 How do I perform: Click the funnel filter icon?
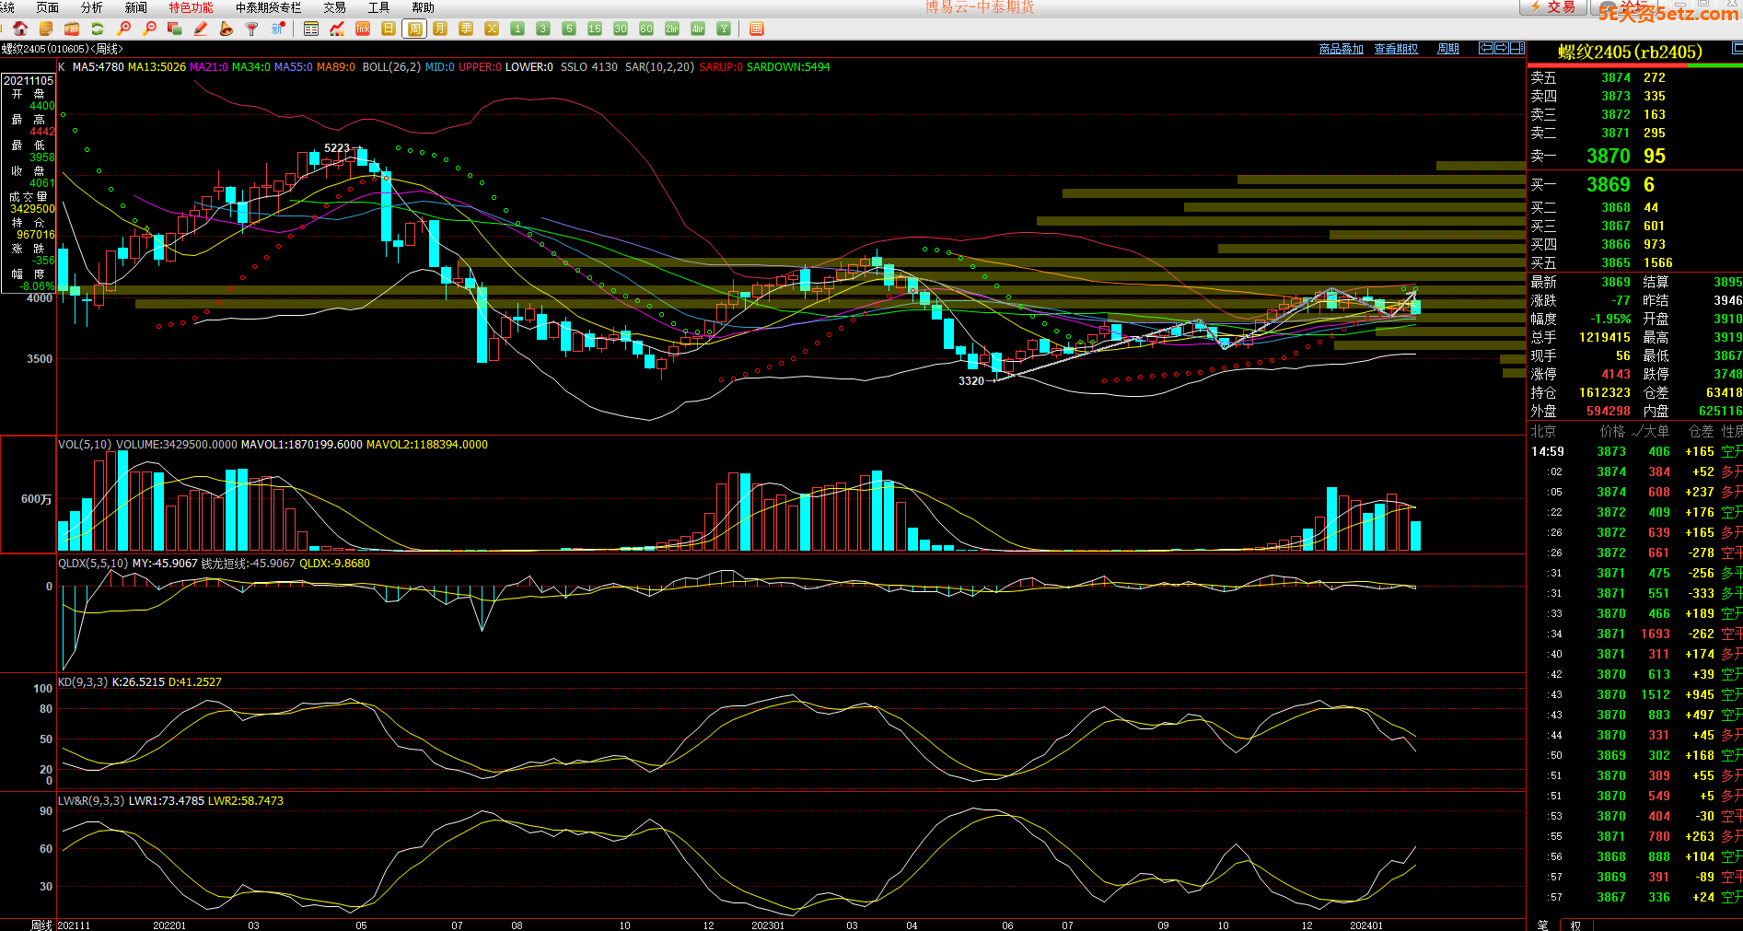251,29
